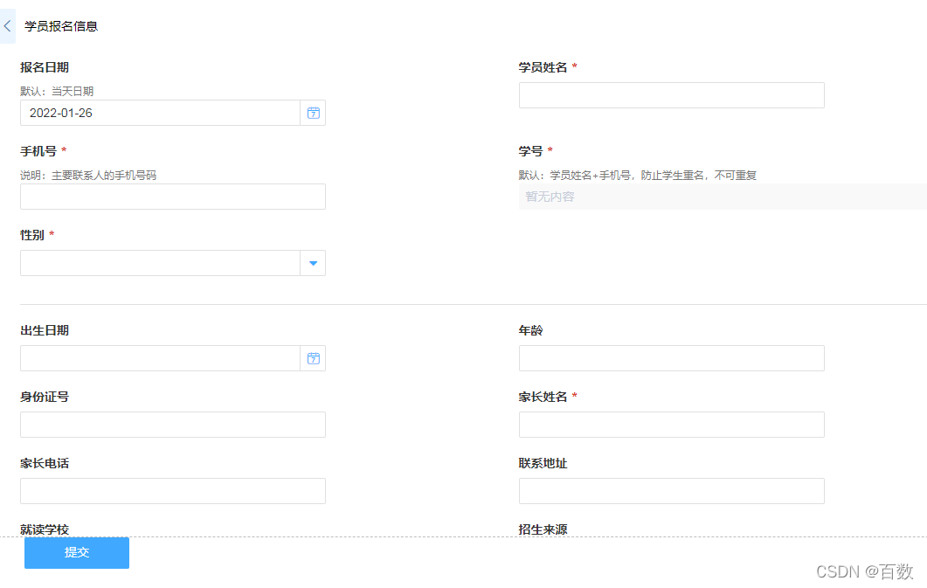Click the 报名日期 label
Image resolution: width=927 pixels, height=588 pixels.
[45, 67]
